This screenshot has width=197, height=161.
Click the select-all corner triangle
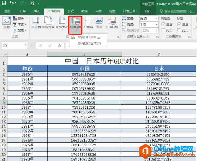5,54
